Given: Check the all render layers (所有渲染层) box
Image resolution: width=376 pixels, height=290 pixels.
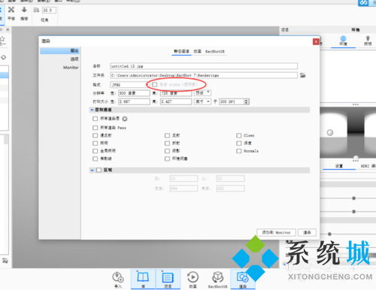Looking at the screenshot, I should coord(95,119).
